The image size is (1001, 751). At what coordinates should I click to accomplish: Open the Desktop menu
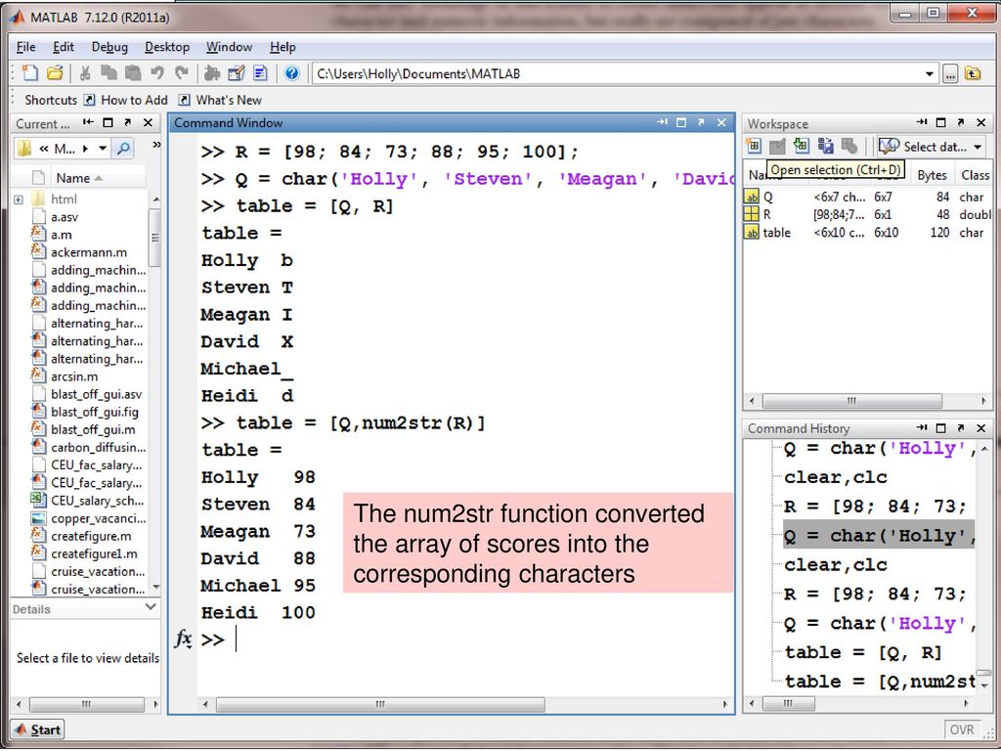tap(166, 47)
